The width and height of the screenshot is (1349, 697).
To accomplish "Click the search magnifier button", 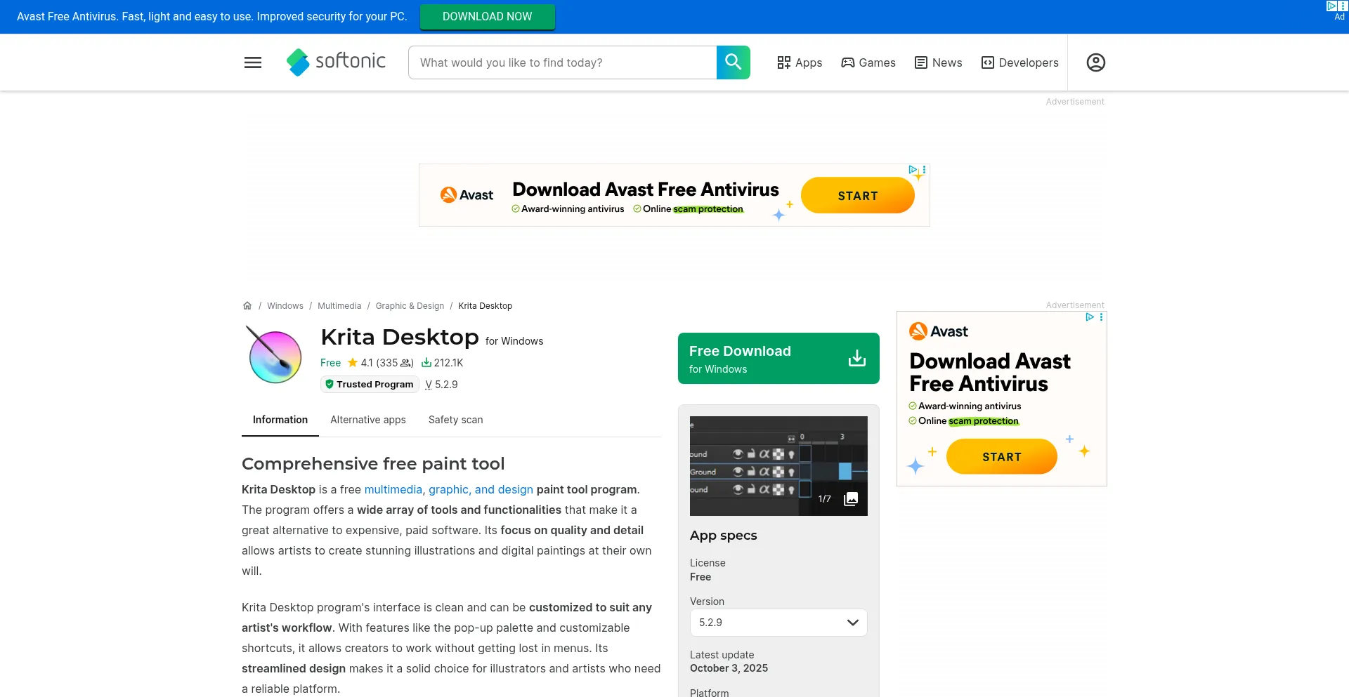I will 733,62.
